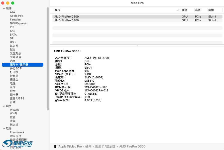Minimize the Mac Pro window
Viewport: 224px width, 150px height.
pos(8,3)
